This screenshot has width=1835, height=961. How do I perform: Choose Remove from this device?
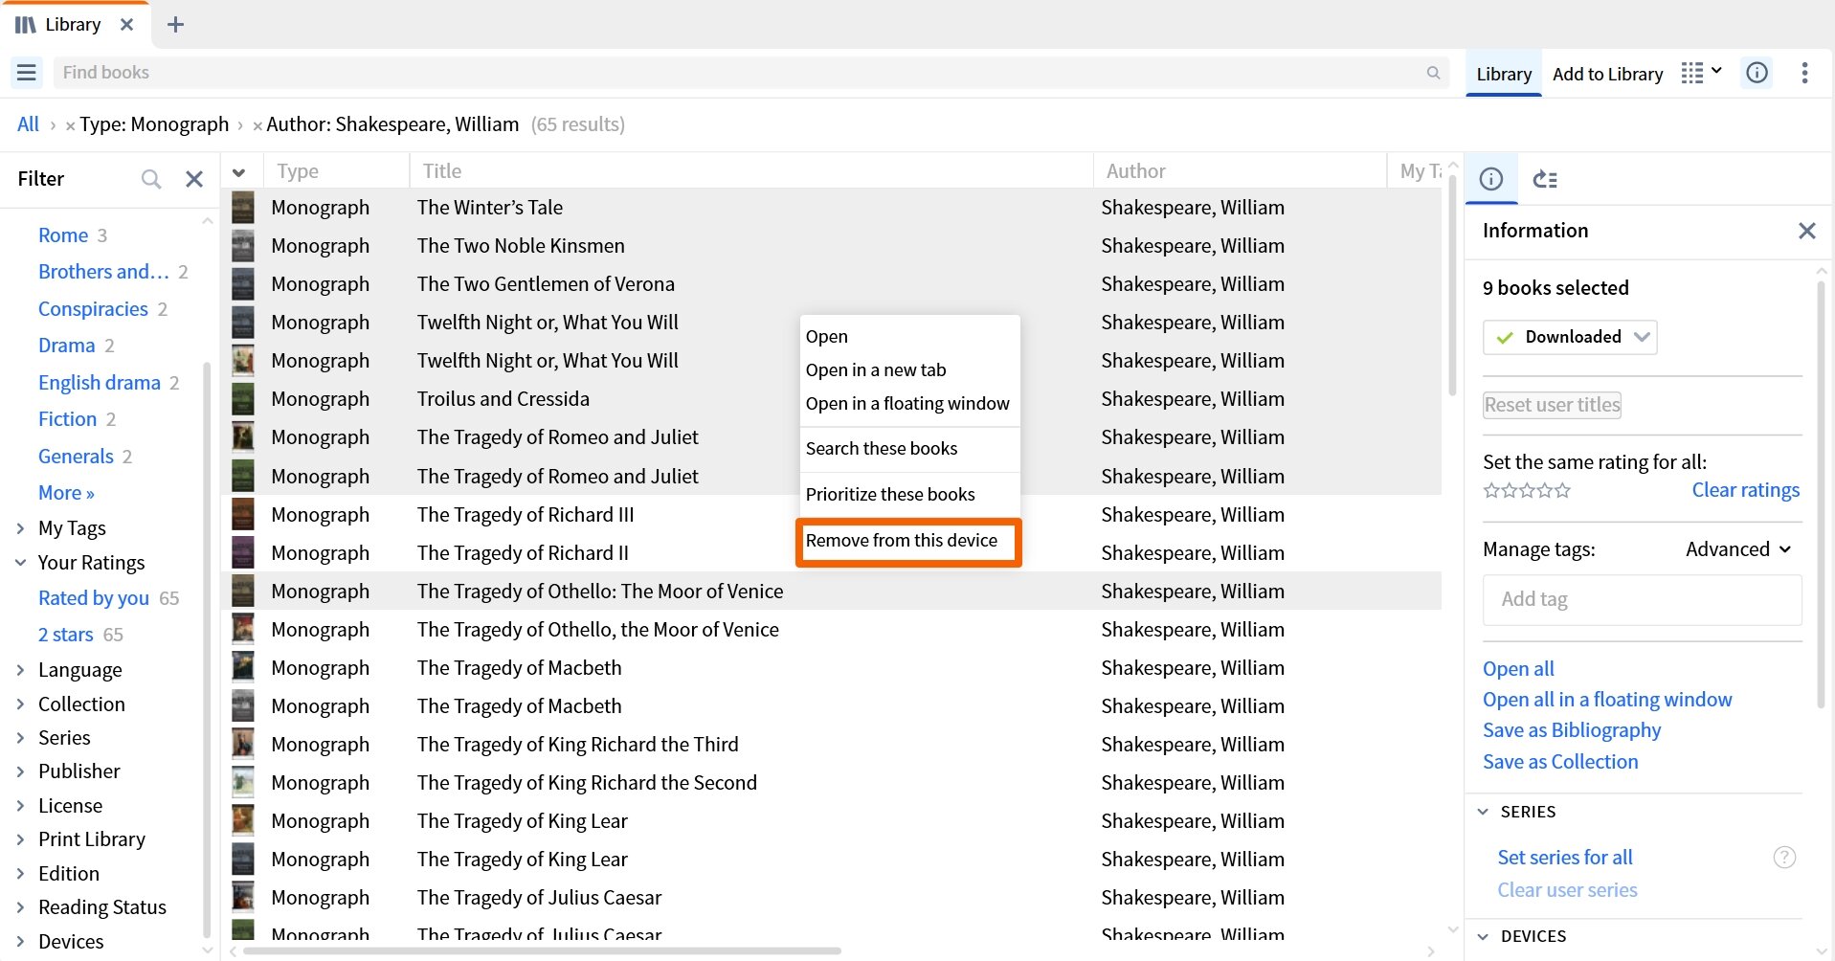pyautogui.click(x=909, y=541)
